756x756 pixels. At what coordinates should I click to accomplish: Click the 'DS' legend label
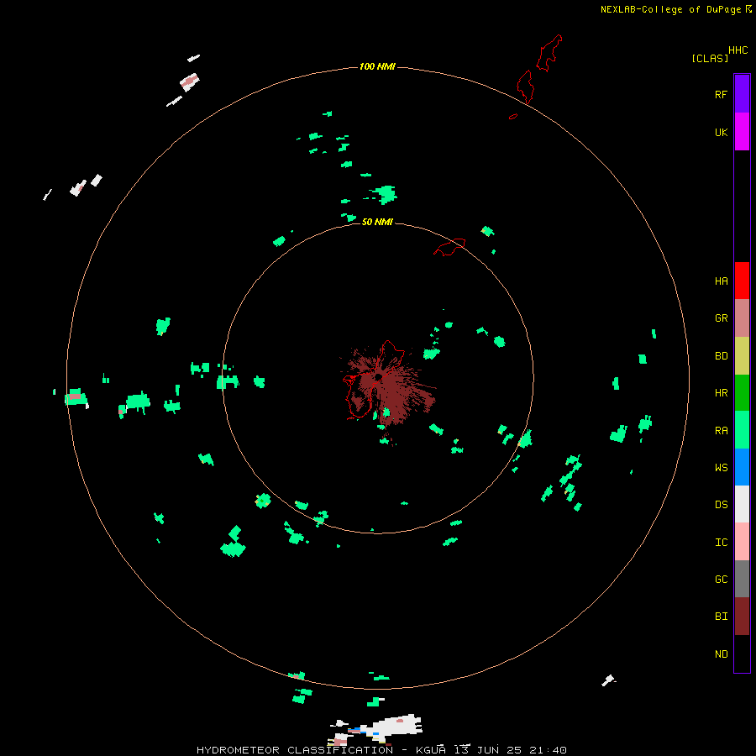[x=721, y=505]
